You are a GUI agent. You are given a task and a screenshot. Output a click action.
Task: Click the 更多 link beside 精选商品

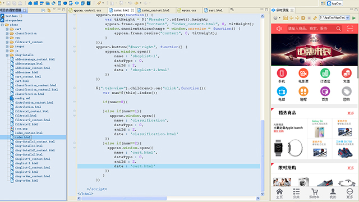tap(350, 113)
